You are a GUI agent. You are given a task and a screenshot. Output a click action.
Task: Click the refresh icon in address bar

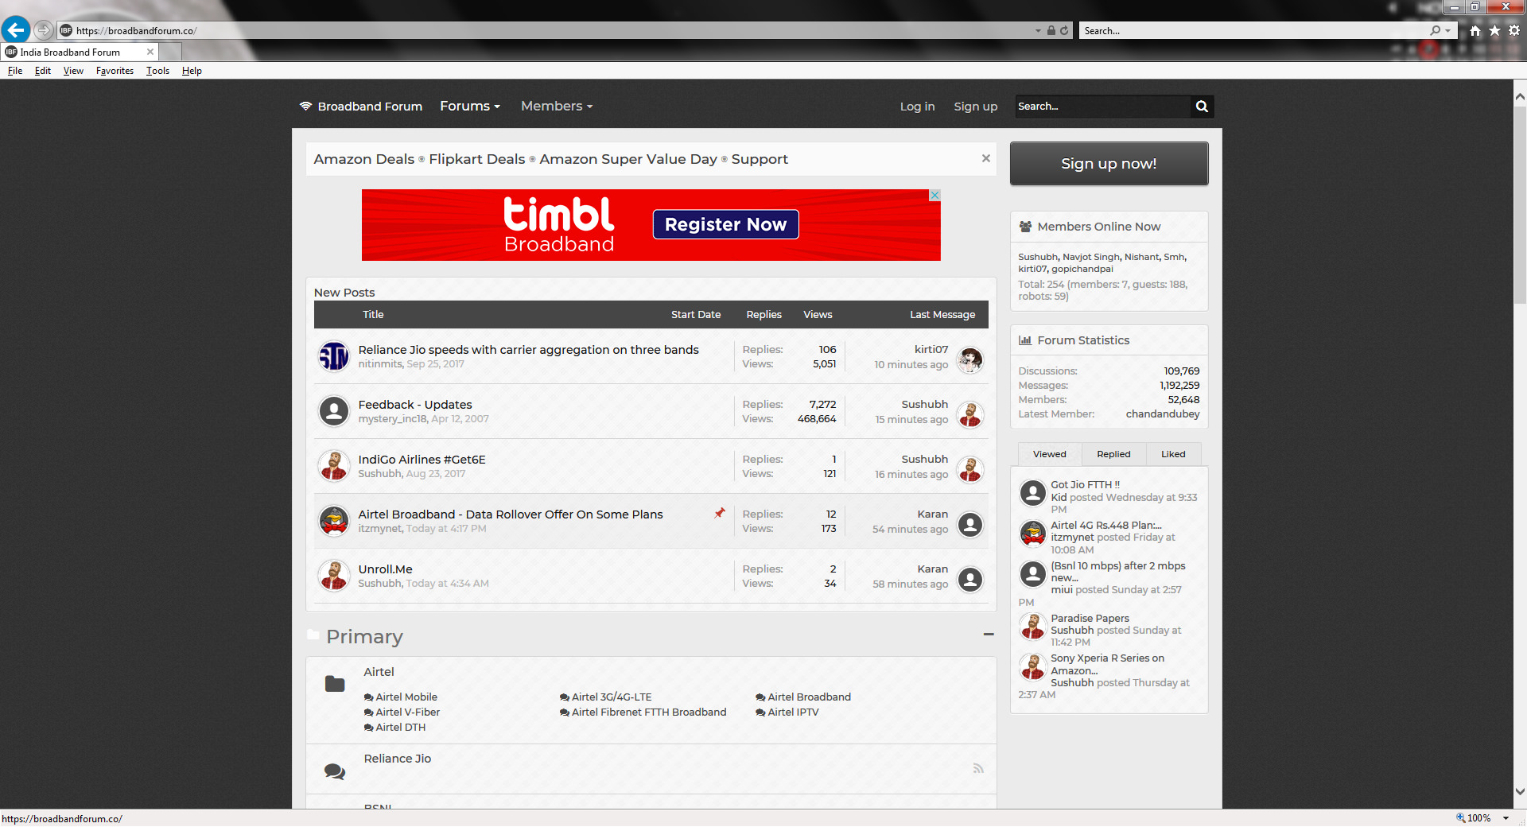pos(1064,30)
